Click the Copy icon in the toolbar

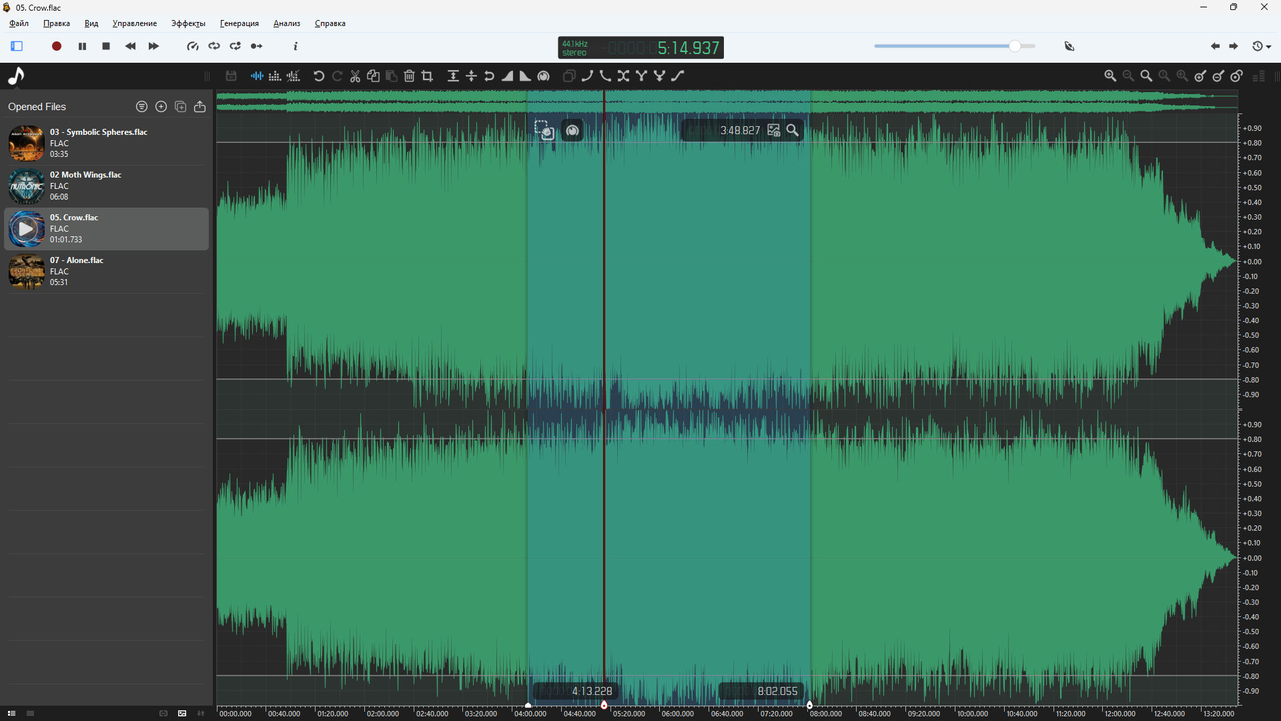(373, 76)
